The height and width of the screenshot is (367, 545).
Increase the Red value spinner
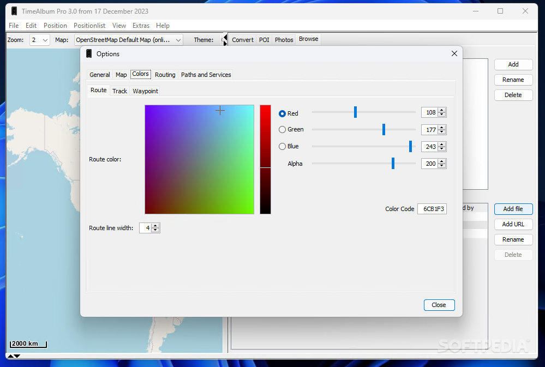tap(442, 110)
